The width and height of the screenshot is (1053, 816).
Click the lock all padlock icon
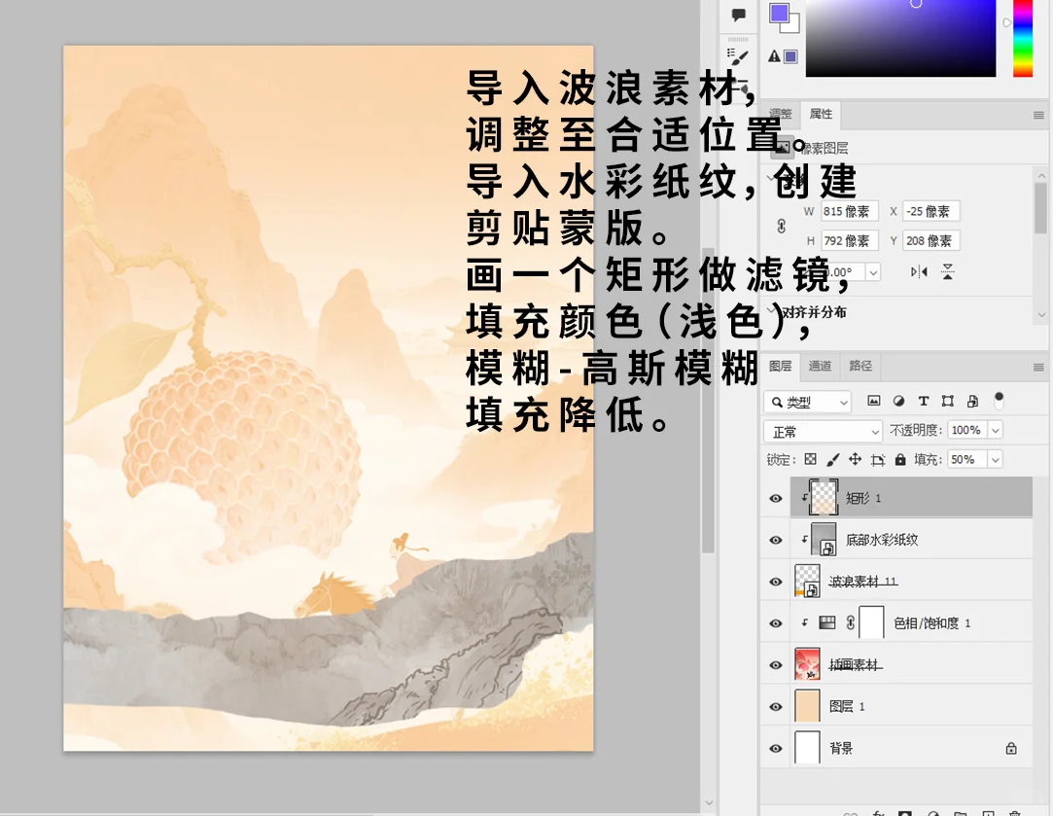(x=900, y=459)
